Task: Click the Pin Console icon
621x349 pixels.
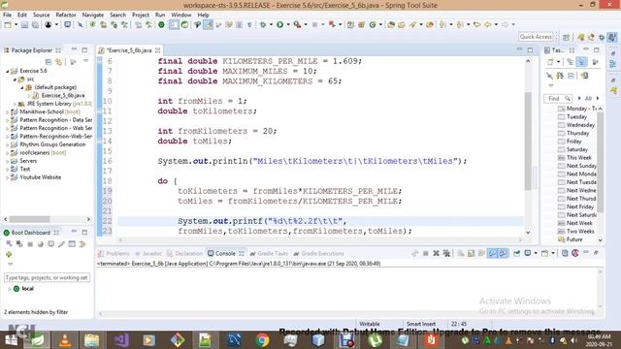Action: coord(517,253)
